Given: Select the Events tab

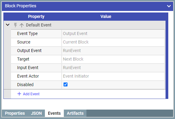Looking at the screenshot, I should (54, 113).
